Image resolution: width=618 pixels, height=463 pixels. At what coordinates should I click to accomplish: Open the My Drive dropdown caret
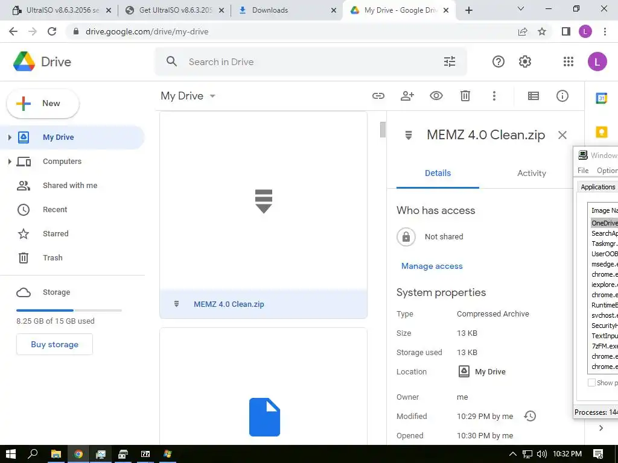pyautogui.click(x=212, y=96)
